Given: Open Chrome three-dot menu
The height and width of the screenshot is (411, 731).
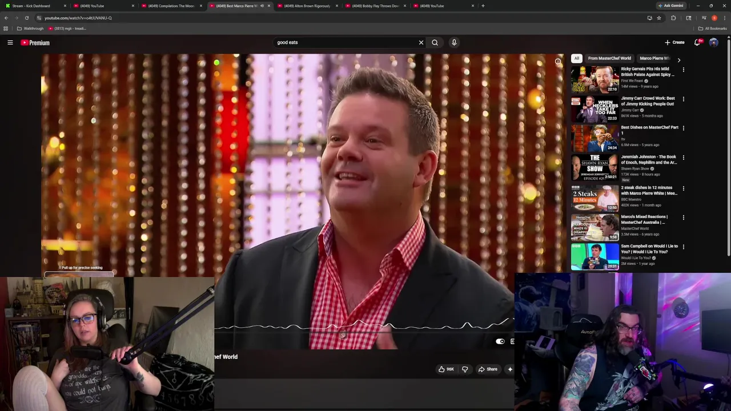Looking at the screenshot, I should 724,18.
